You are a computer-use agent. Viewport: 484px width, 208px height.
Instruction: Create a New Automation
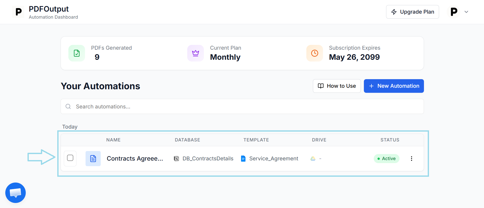coord(394,86)
